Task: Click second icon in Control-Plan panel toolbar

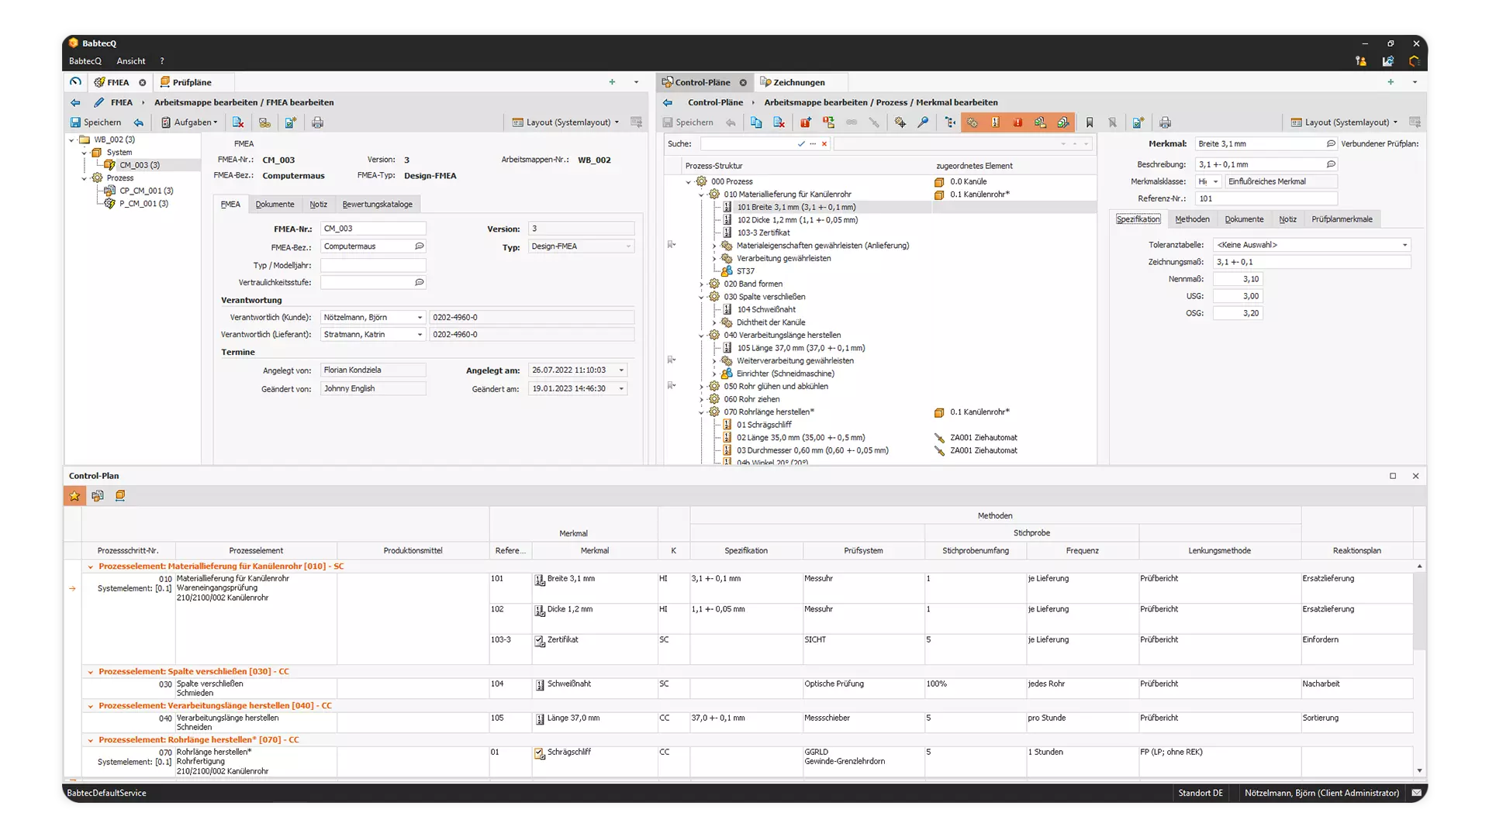Action: (x=98, y=496)
